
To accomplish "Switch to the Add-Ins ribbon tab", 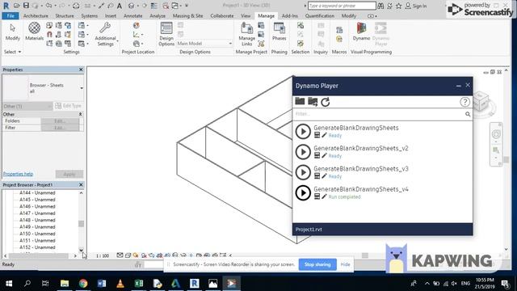I will coord(290,16).
